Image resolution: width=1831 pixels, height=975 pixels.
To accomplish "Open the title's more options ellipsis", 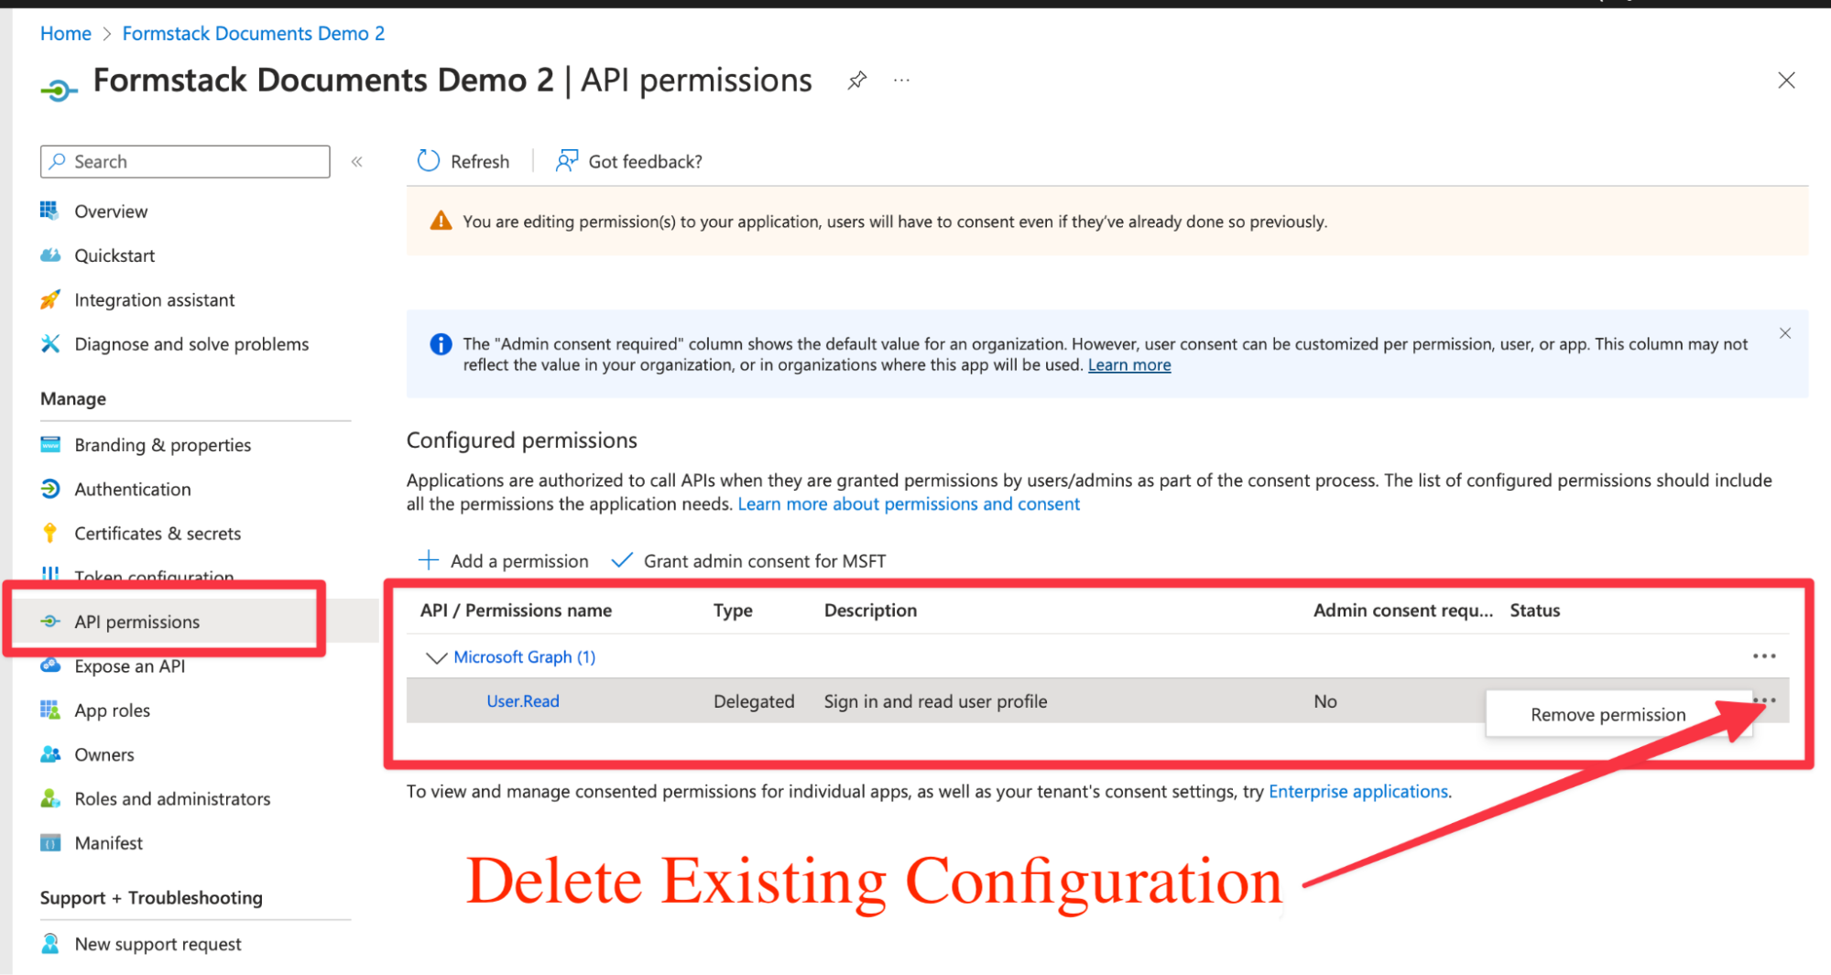I will 901,81.
